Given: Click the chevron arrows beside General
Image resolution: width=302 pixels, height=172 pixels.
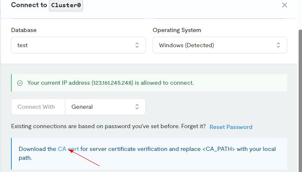Looking at the screenshot, I should click(x=137, y=107).
